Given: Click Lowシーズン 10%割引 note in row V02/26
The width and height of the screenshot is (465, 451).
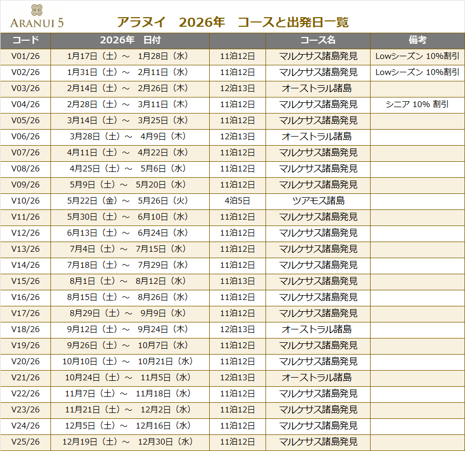Looking at the screenshot, I should point(417,72).
